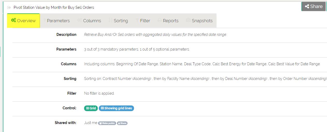Click the small Share badge under Shared with

122,123
